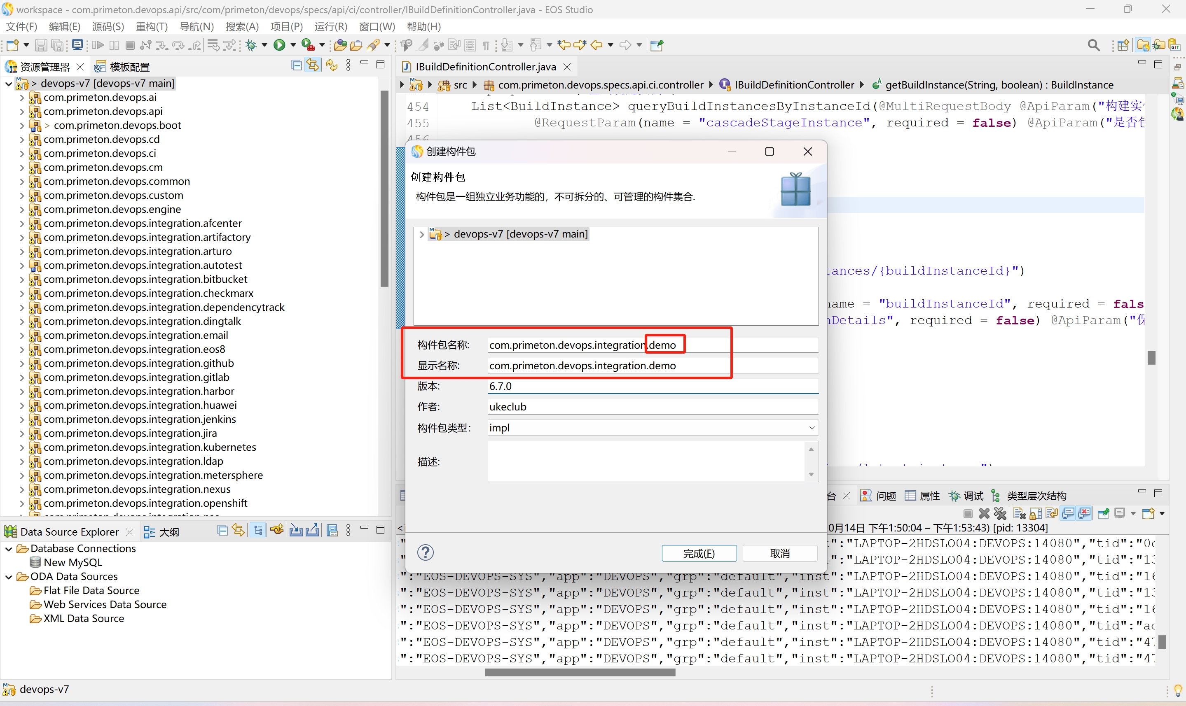
Task: Click the New wizard toolbar icon
Action: [x=12, y=45]
